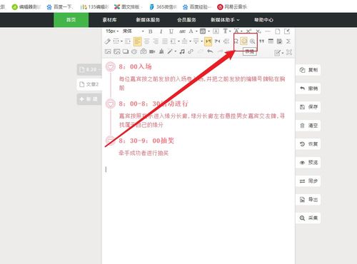Click the stamp icon in bottom toolbar row
This screenshot has width=357, height=264.
click(x=161, y=51)
